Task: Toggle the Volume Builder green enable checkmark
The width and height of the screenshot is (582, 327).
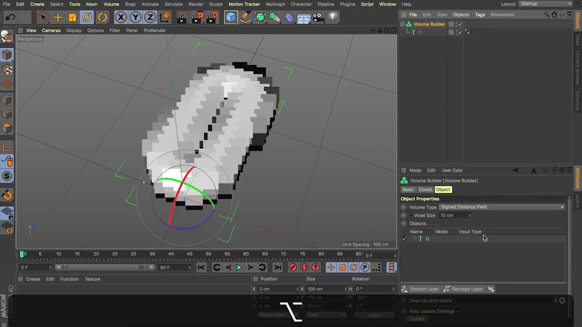Action: (x=460, y=24)
